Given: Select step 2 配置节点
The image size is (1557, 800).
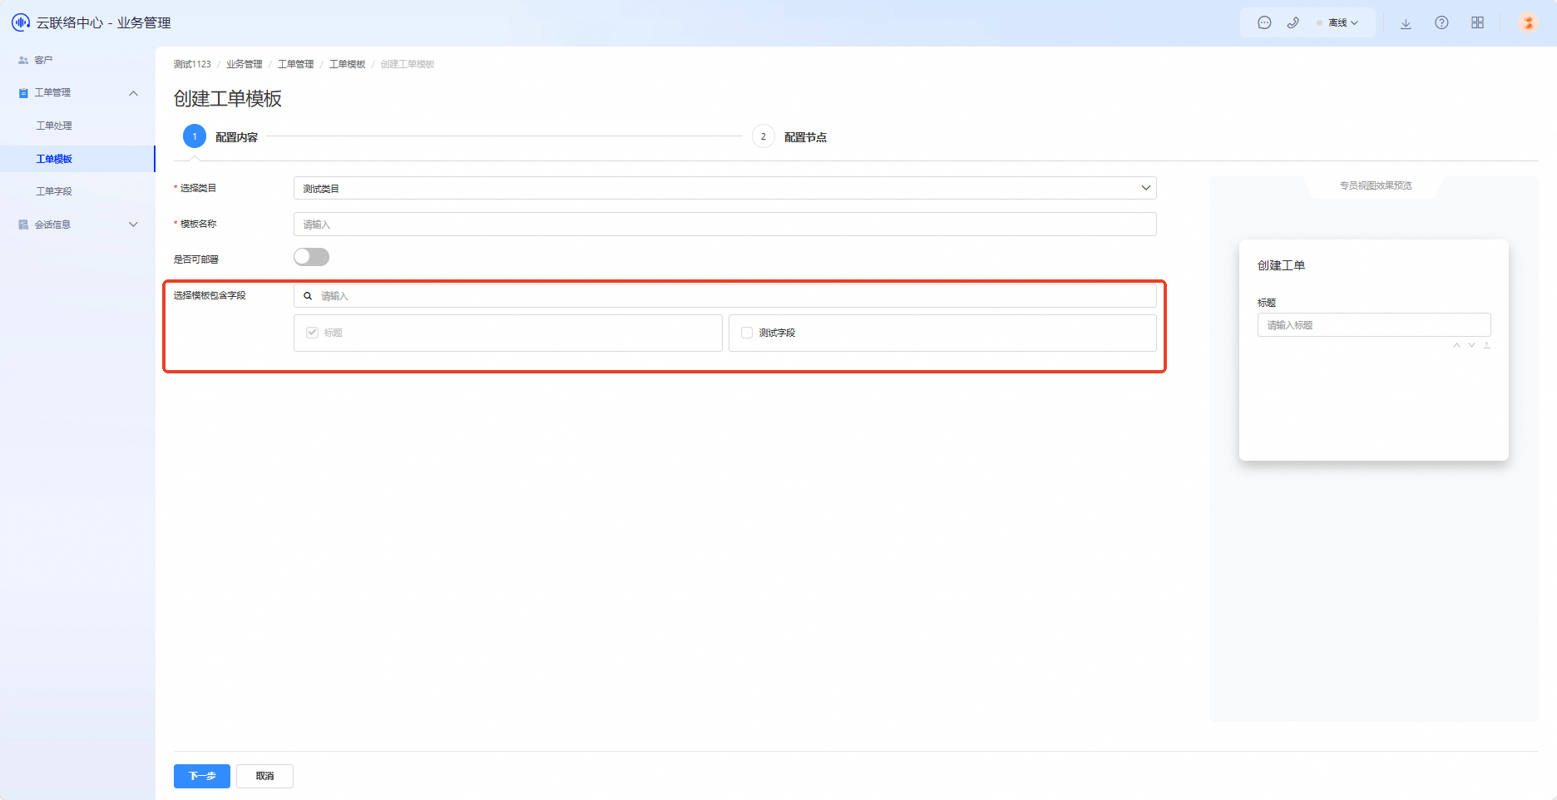Looking at the screenshot, I should (789, 136).
